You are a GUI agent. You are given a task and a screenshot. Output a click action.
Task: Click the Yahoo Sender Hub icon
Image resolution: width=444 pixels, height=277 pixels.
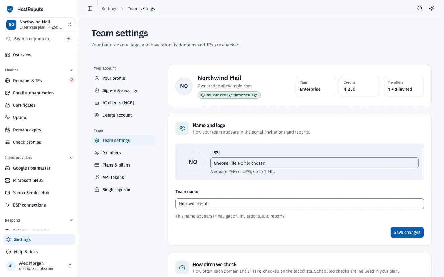coord(7,193)
